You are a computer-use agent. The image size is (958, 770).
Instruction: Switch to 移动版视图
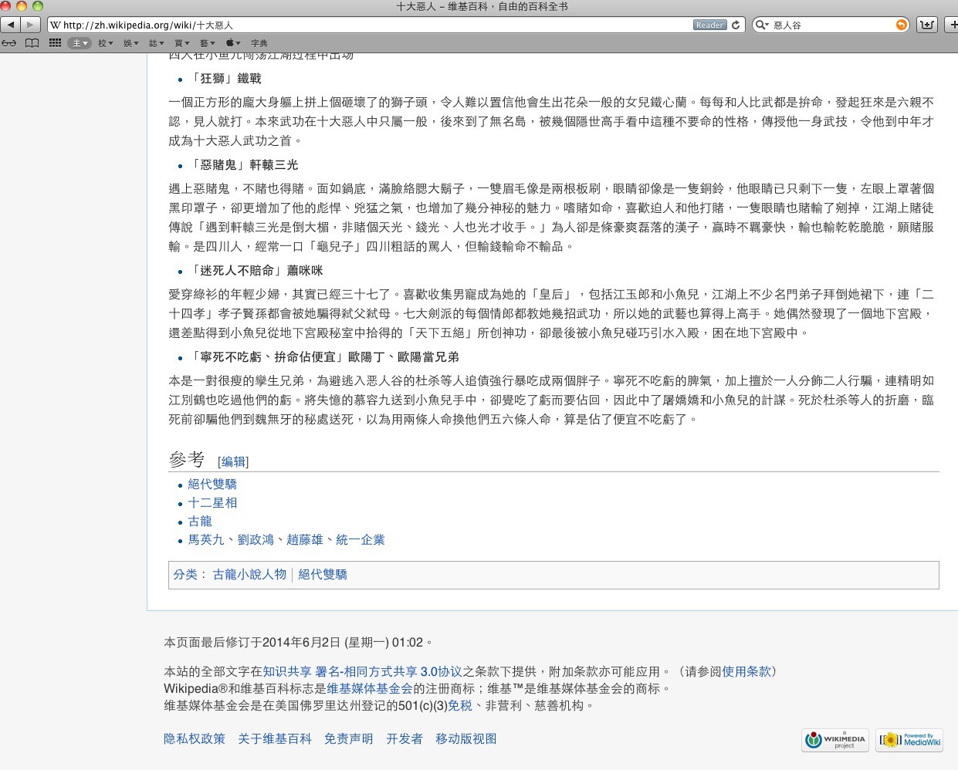tap(466, 738)
